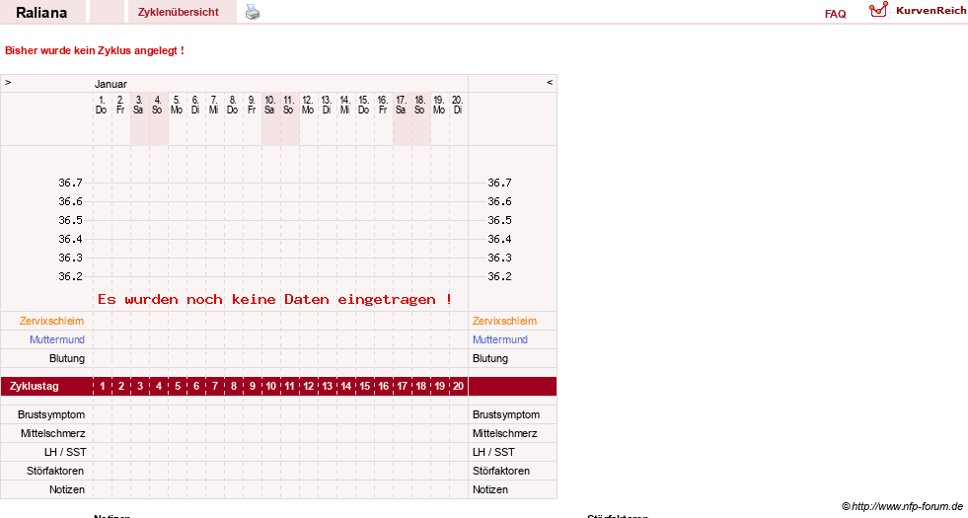Click the Januar month label
The height and width of the screenshot is (518, 968).
coord(111,84)
